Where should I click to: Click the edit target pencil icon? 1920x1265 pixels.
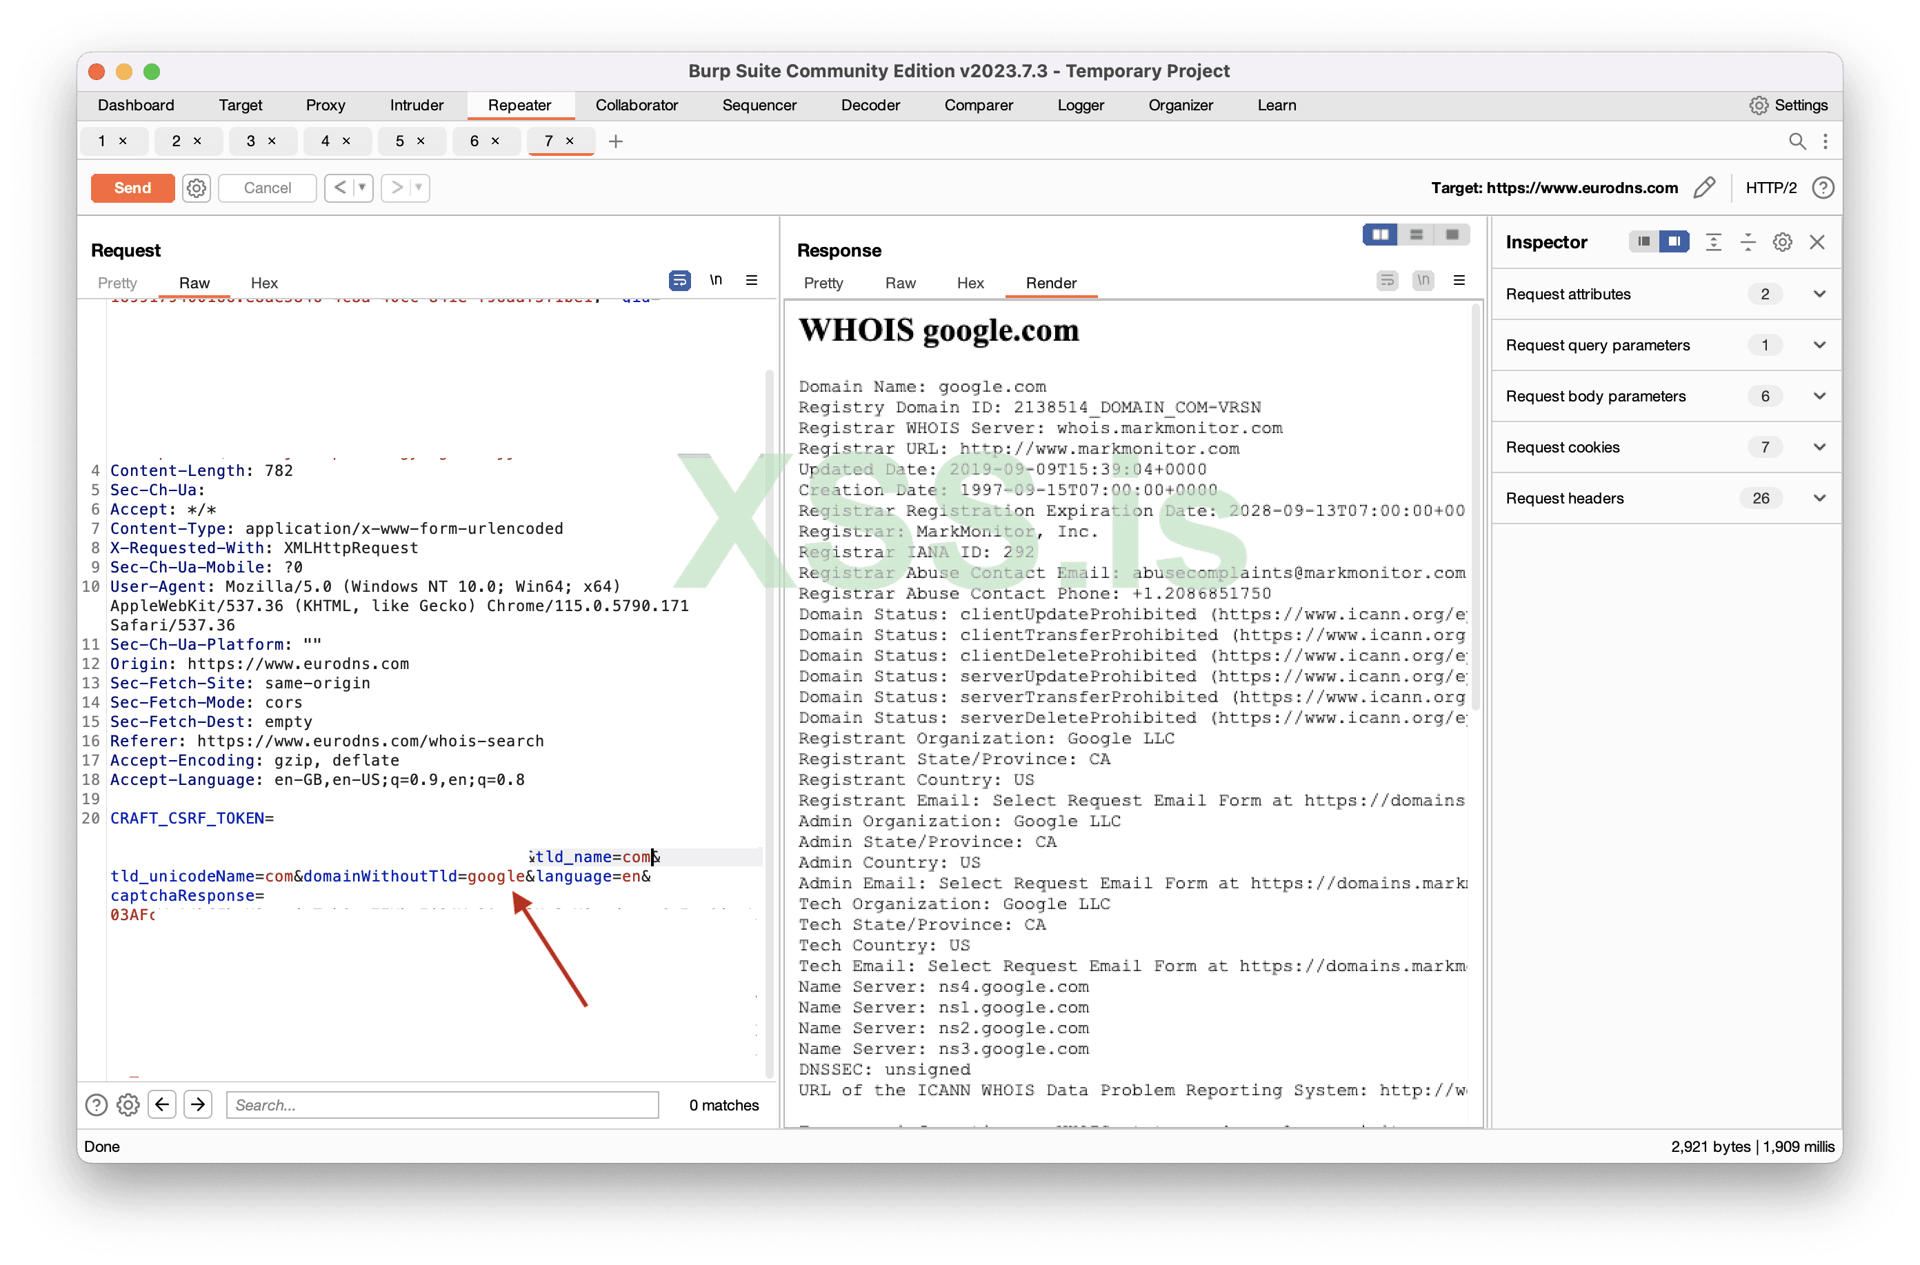1704,188
